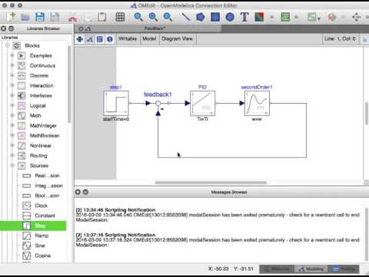
Task: Select the Polygon shape tool
Action: [201, 17]
